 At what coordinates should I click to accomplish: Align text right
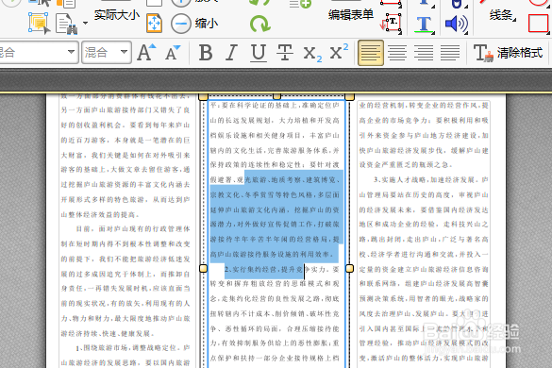point(424,53)
